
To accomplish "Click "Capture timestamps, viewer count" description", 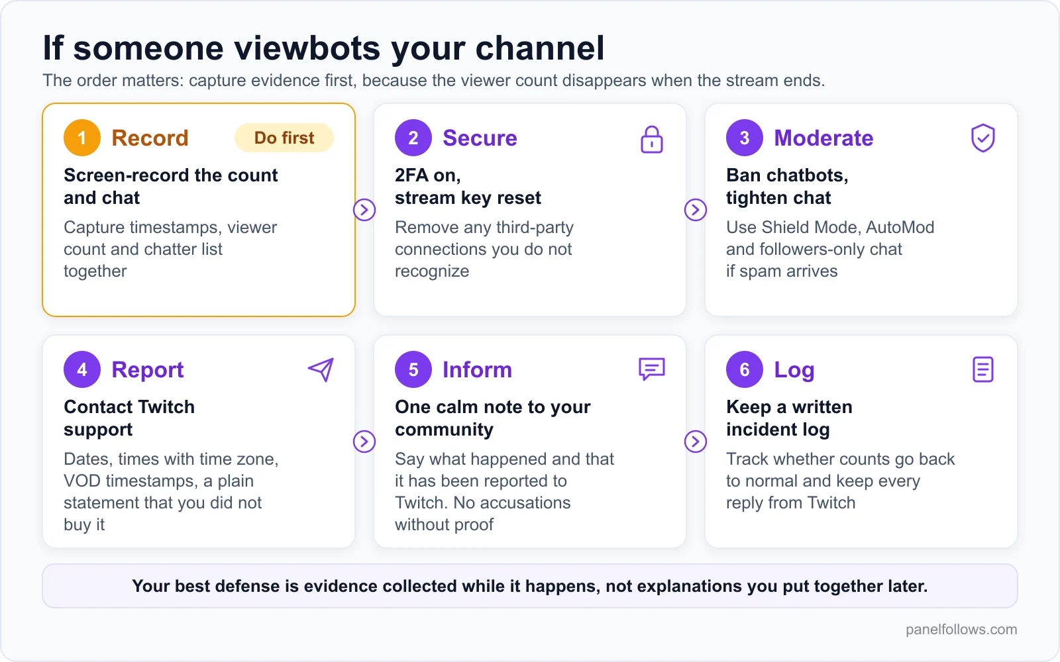I will (170, 250).
